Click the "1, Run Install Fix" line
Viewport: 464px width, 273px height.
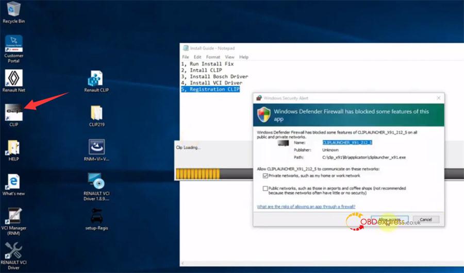tap(207, 64)
